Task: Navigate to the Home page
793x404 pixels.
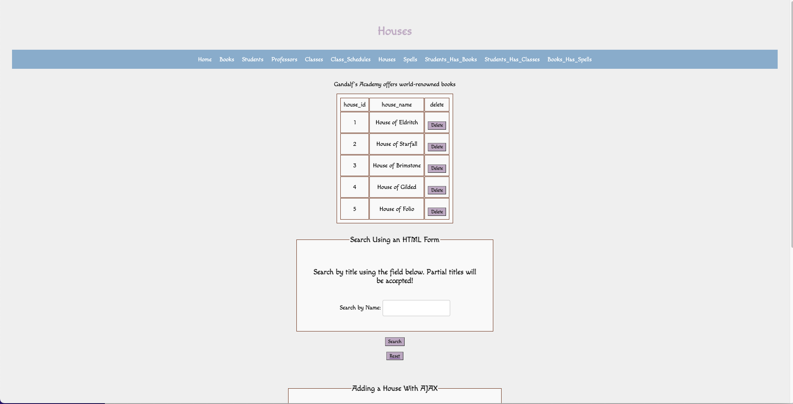Action: point(204,59)
